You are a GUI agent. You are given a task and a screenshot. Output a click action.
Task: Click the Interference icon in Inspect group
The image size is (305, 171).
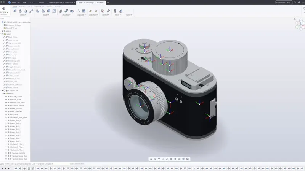tap(103, 11)
